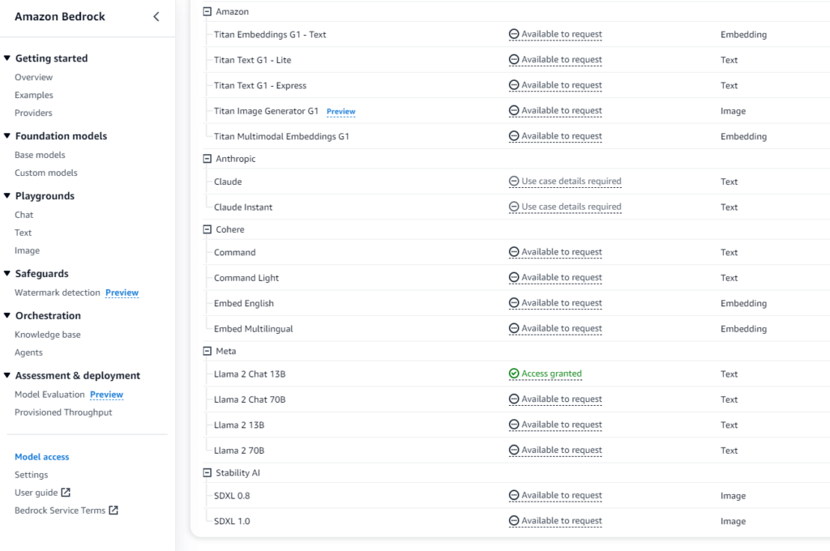
Task: Click the Amazon Bedrock sidebar title
Action: (60, 16)
